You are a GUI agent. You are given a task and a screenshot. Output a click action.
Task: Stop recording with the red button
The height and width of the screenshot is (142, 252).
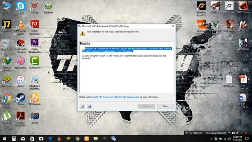point(246,133)
